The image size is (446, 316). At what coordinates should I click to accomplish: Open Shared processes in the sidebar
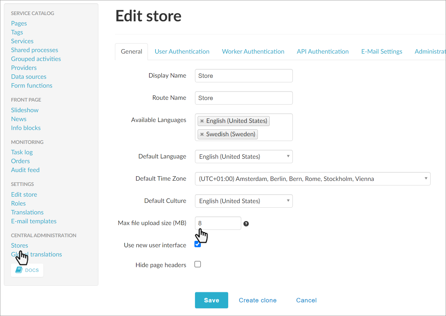pos(34,50)
